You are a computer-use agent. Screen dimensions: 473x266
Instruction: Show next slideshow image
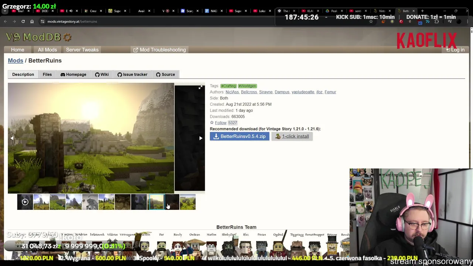[x=201, y=138]
